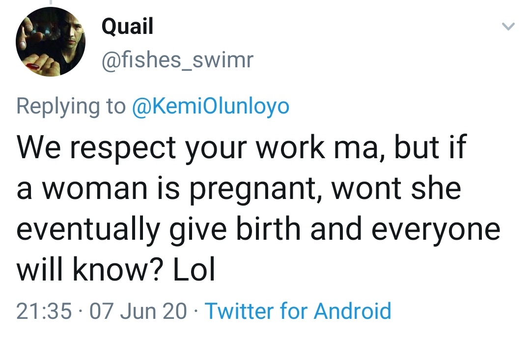Image resolution: width=530 pixels, height=338 pixels.
Task: Open Quail's profile picture
Action: point(51,41)
